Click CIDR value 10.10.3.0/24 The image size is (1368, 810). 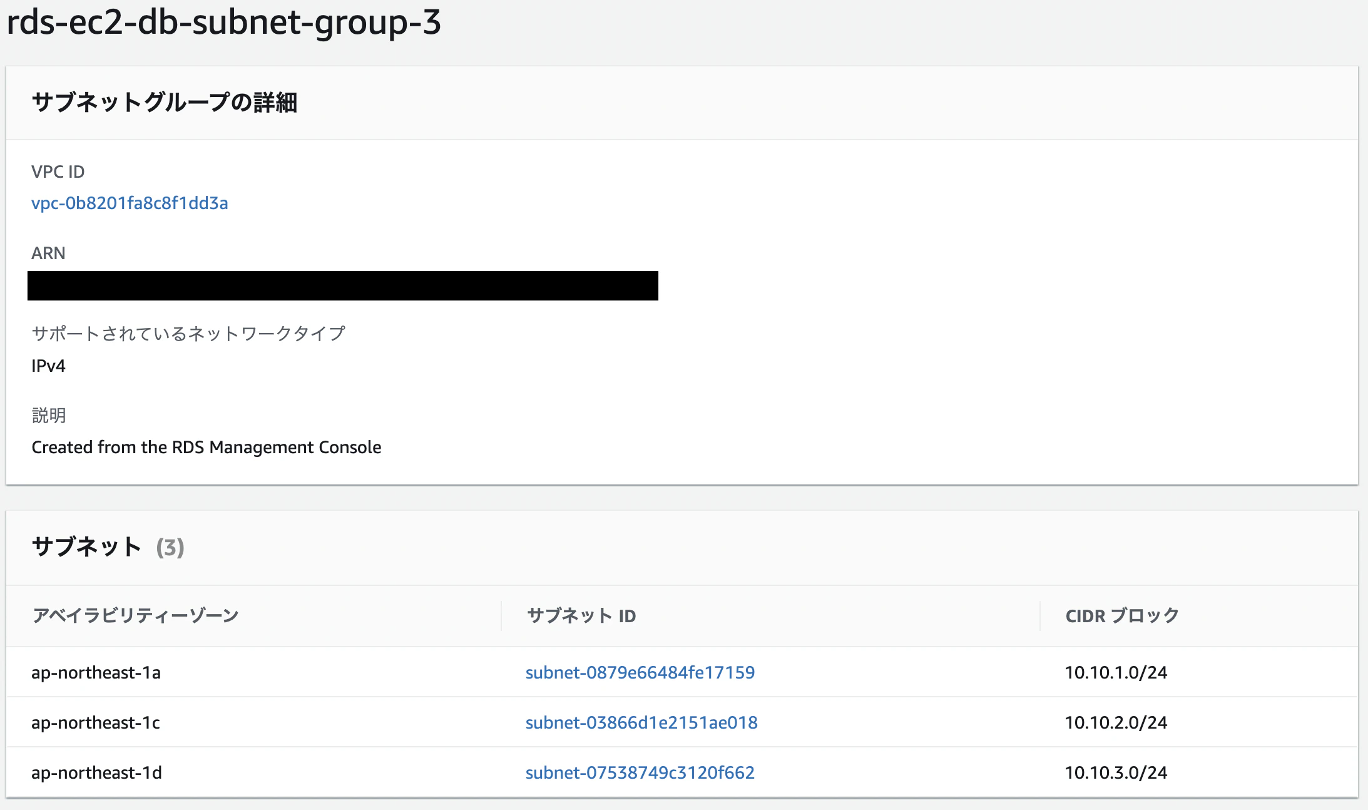(1116, 772)
